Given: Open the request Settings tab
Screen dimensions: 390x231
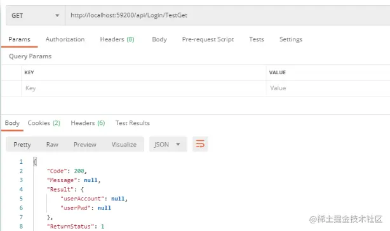Looking at the screenshot, I should [x=291, y=39].
